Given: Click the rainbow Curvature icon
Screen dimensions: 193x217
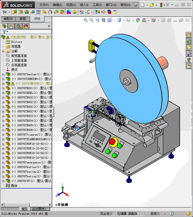Looking at the screenshot, I should (x=69, y=12).
